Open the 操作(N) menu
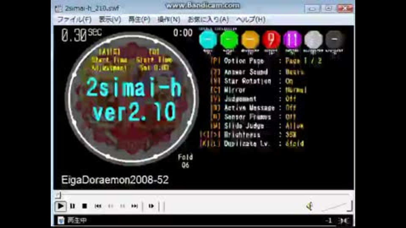This screenshot has width=406, height=228. [x=169, y=20]
